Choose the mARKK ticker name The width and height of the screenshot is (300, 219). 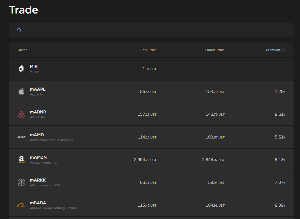click(x=38, y=180)
